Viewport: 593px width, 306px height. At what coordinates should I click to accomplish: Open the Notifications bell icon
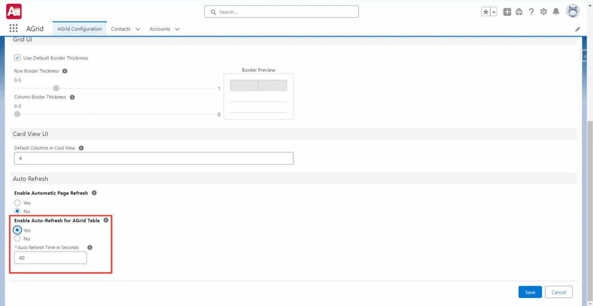(557, 12)
